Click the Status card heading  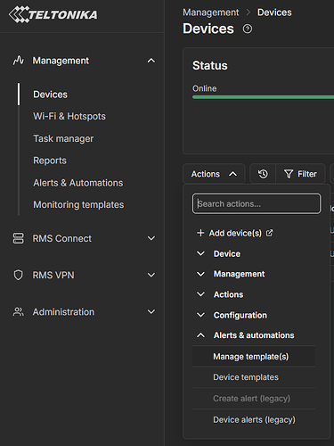pyautogui.click(x=210, y=66)
